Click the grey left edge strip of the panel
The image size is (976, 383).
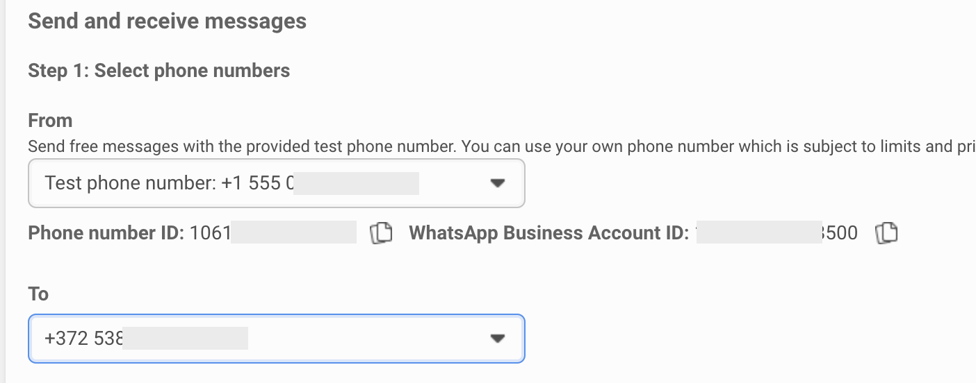point(2,191)
